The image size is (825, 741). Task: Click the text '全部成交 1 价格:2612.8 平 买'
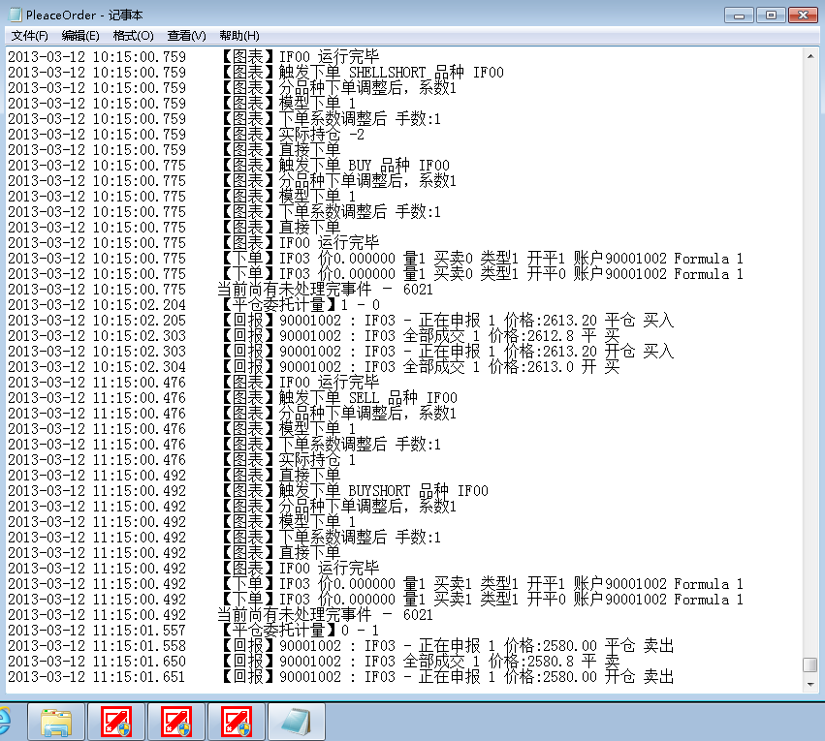point(512,336)
